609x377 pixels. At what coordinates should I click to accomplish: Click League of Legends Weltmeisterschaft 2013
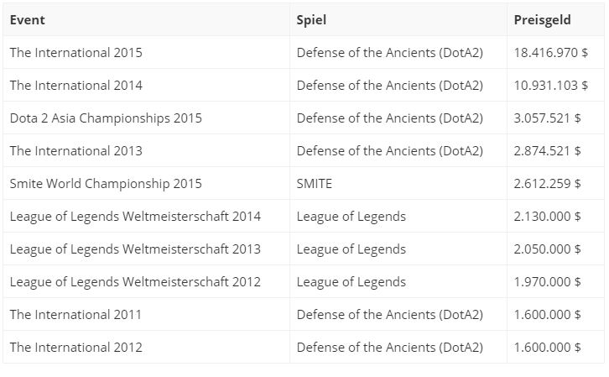pos(135,249)
